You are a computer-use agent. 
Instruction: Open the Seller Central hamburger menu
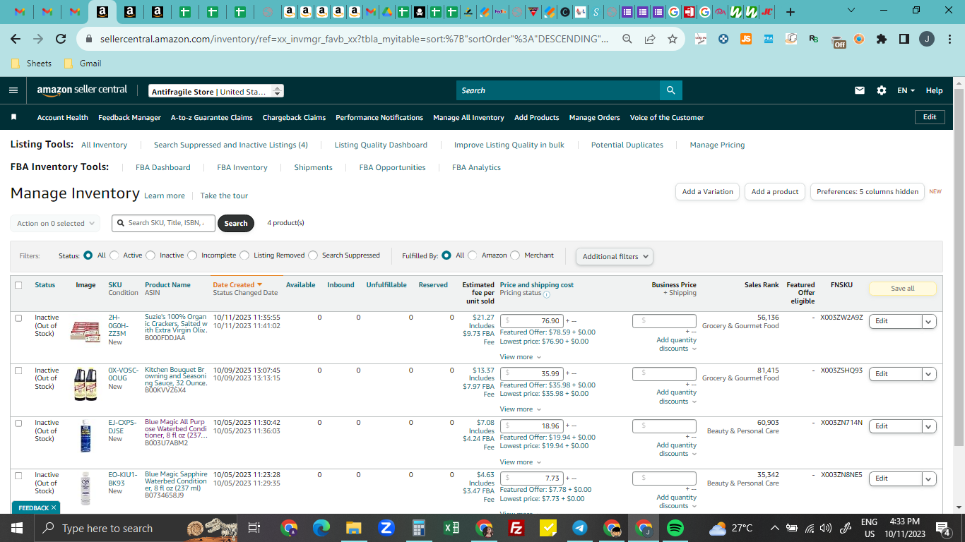[13, 90]
